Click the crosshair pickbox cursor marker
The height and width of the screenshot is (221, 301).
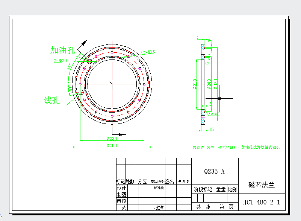click(219, 98)
